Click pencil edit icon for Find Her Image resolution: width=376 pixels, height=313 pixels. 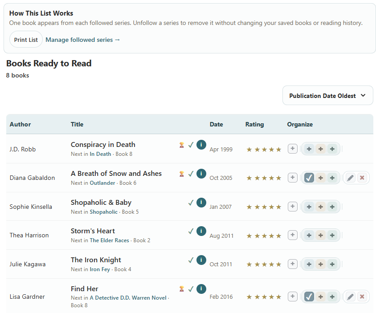pyautogui.click(x=350, y=297)
